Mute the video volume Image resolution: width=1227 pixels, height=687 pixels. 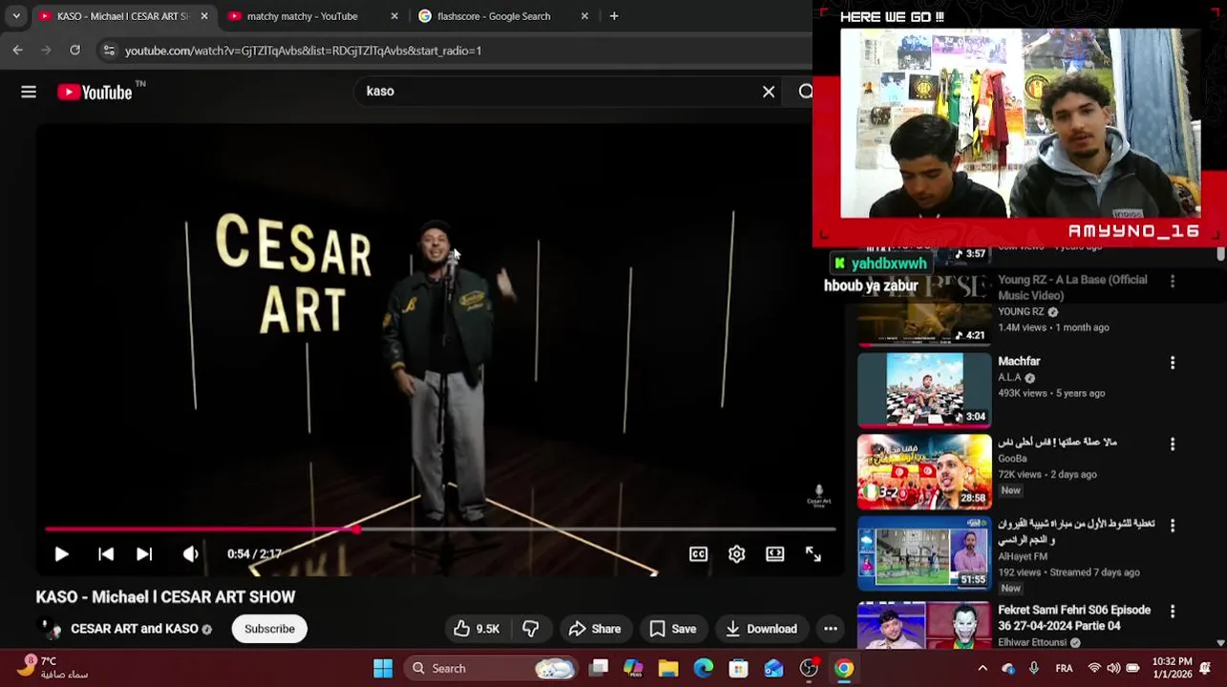point(191,553)
